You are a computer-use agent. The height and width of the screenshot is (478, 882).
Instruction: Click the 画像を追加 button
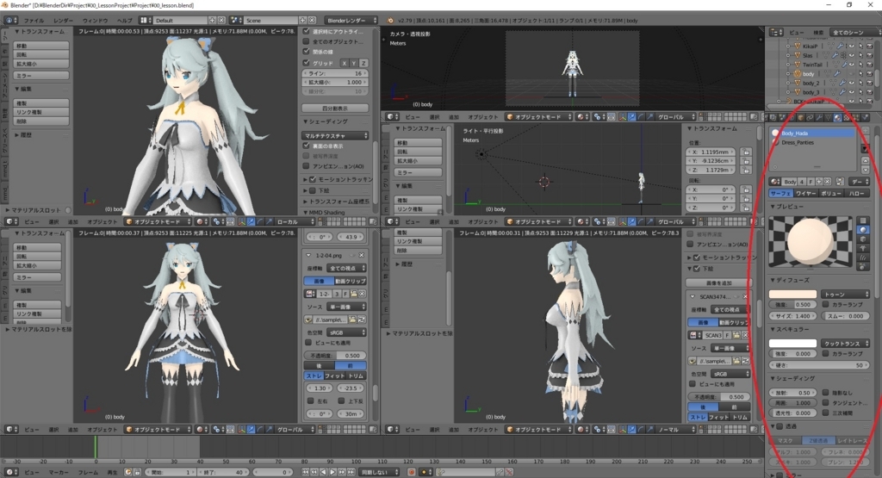pos(718,282)
